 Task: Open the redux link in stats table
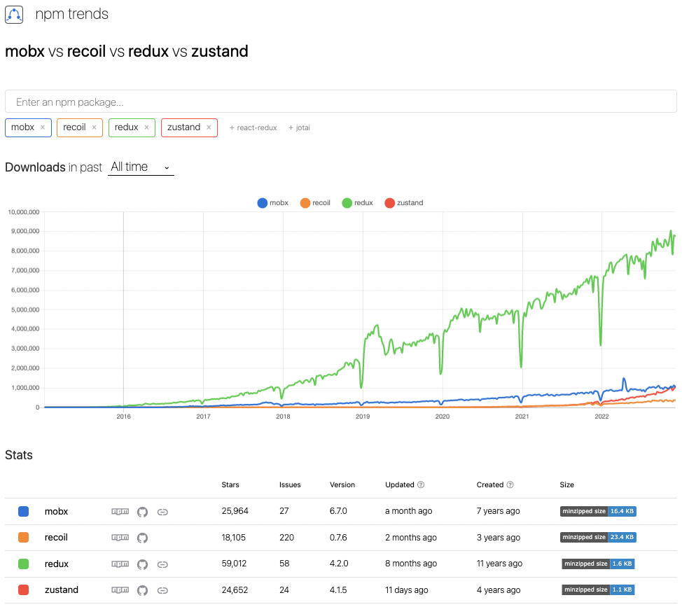[x=57, y=564]
